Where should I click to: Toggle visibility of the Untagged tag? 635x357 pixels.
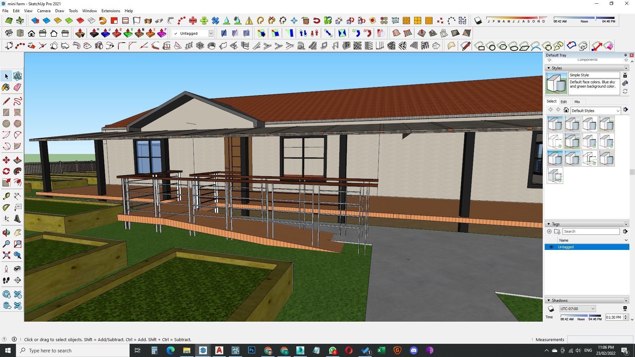[x=551, y=247]
